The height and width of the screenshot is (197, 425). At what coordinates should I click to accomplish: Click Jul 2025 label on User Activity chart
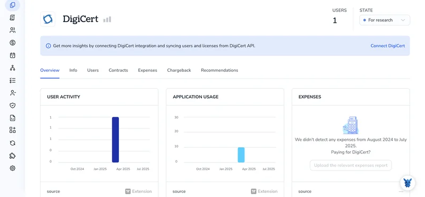tap(143, 169)
